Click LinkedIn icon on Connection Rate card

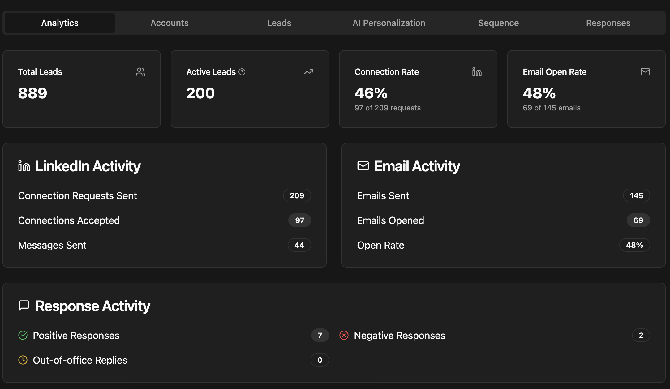pyautogui.click(x=477, y=72)
